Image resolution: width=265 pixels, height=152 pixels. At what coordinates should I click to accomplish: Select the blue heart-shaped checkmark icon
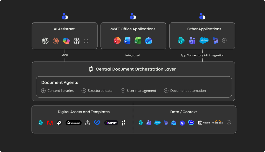click(x=97, y=122)
